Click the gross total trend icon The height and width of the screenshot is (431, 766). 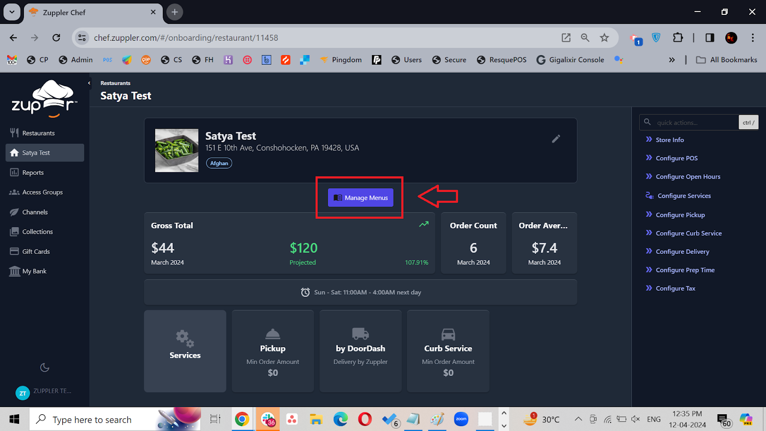(424, 224)
